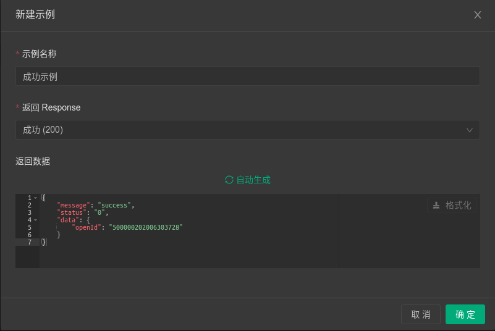Screen dimensions: 495x331
Task: Click the 格式化 button label
Action: click(x=459, y=205)
